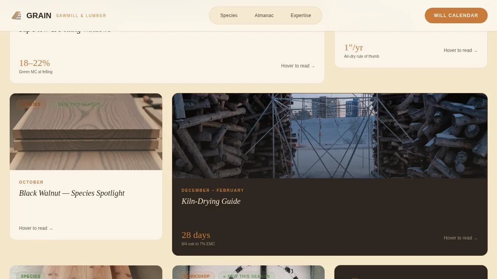This screenshot has height=279, width=497.
Task: Click the 1"/yr statistic
Action: [353, 47]
